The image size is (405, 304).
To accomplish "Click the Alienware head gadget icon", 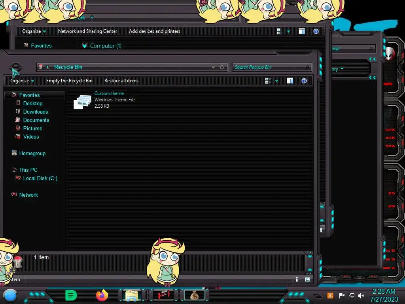I will click(x=390, y=53).
